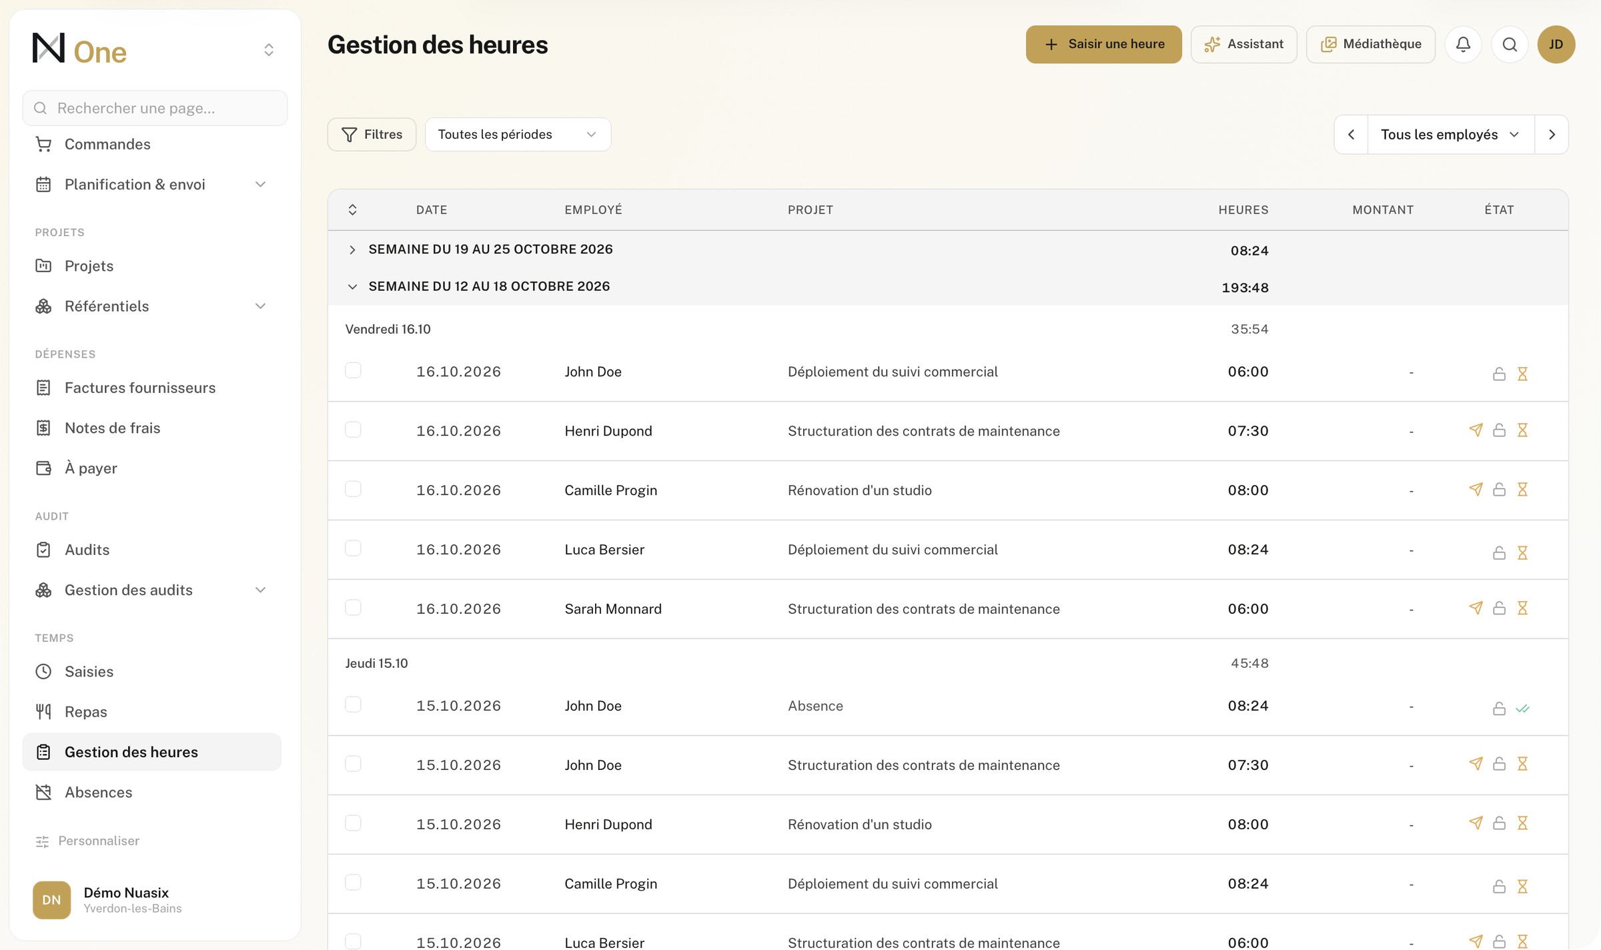This screenshot has width=1601, height=950.
Task: Click send icon on Henri Dupond 16.10 row
Action: point(1476,430)
